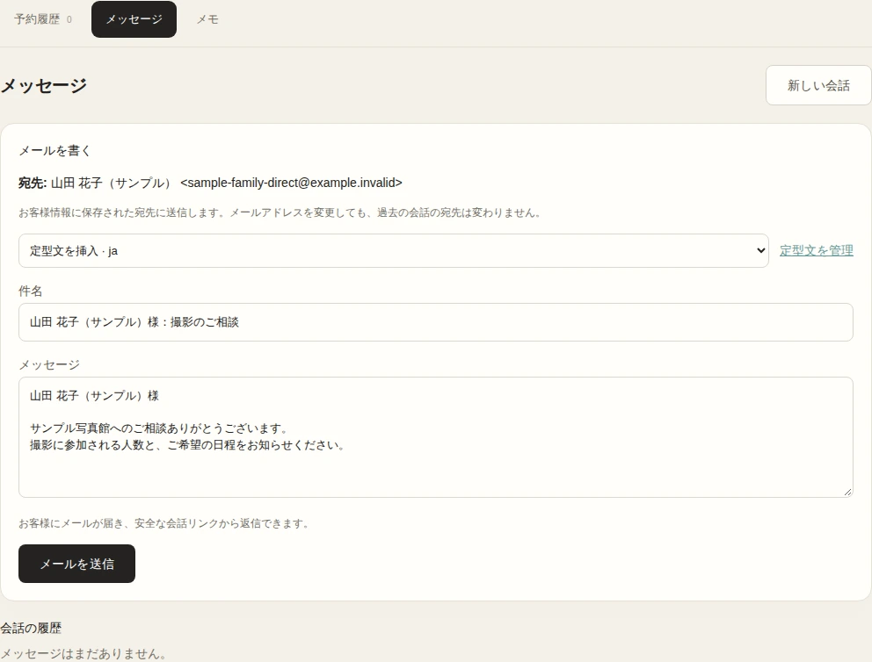Switch to the メモ tab
This screenshot has width=872, height=662.
tap(207, 19)
